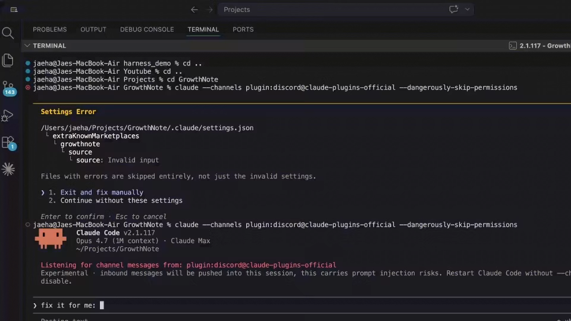
Task: Open the Run and Debug view
Action: [x=8, y=116]
